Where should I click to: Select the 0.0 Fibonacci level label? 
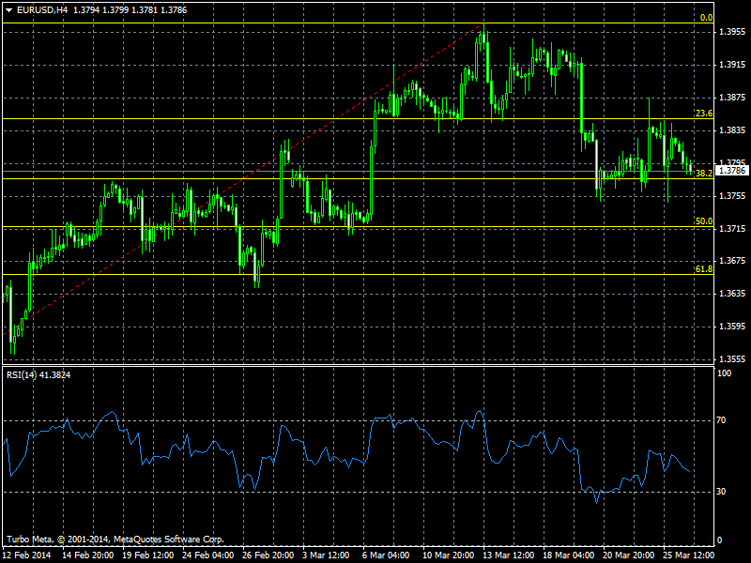click(x=707, y=18)
